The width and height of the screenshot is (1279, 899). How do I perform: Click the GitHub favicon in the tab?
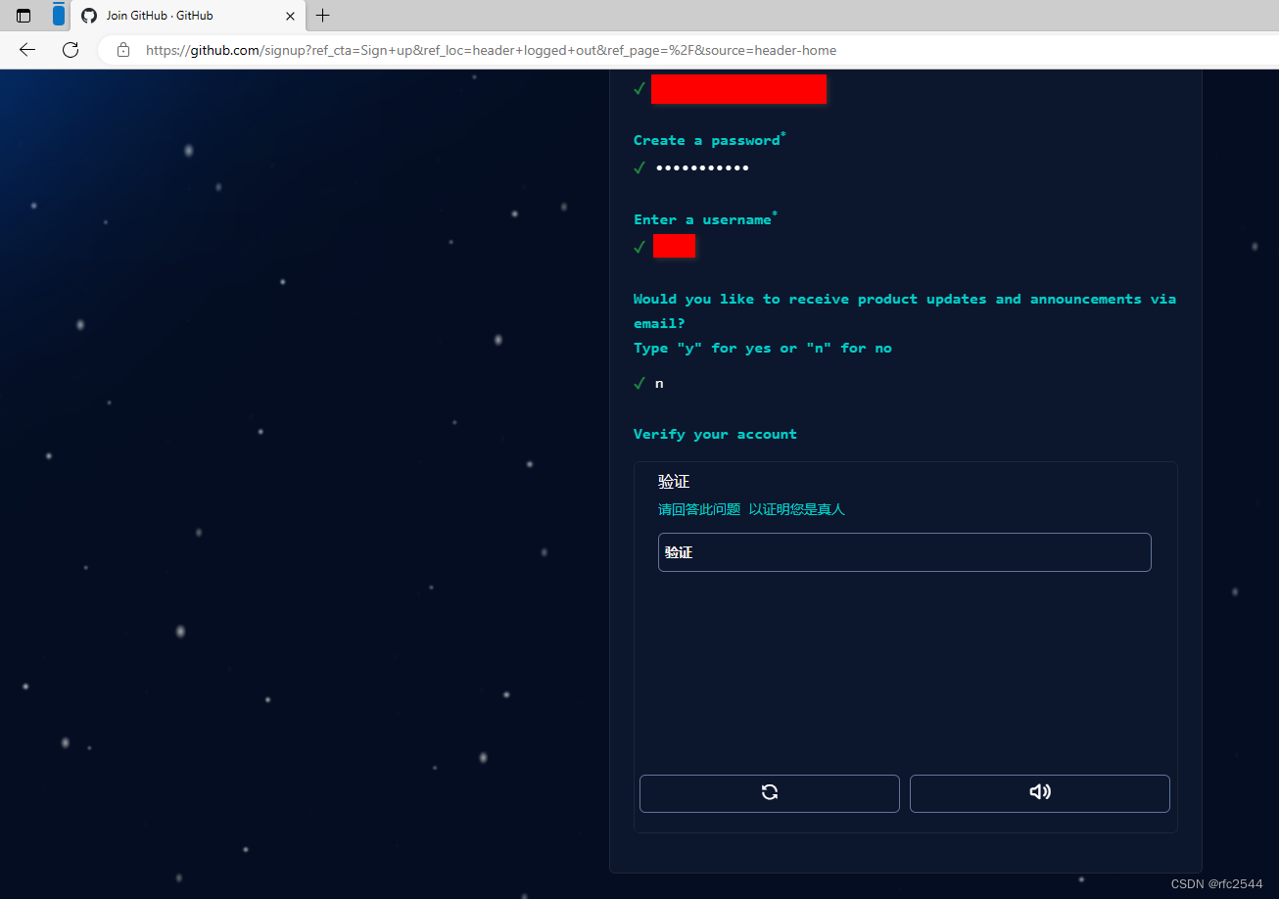tap(89, 16)
